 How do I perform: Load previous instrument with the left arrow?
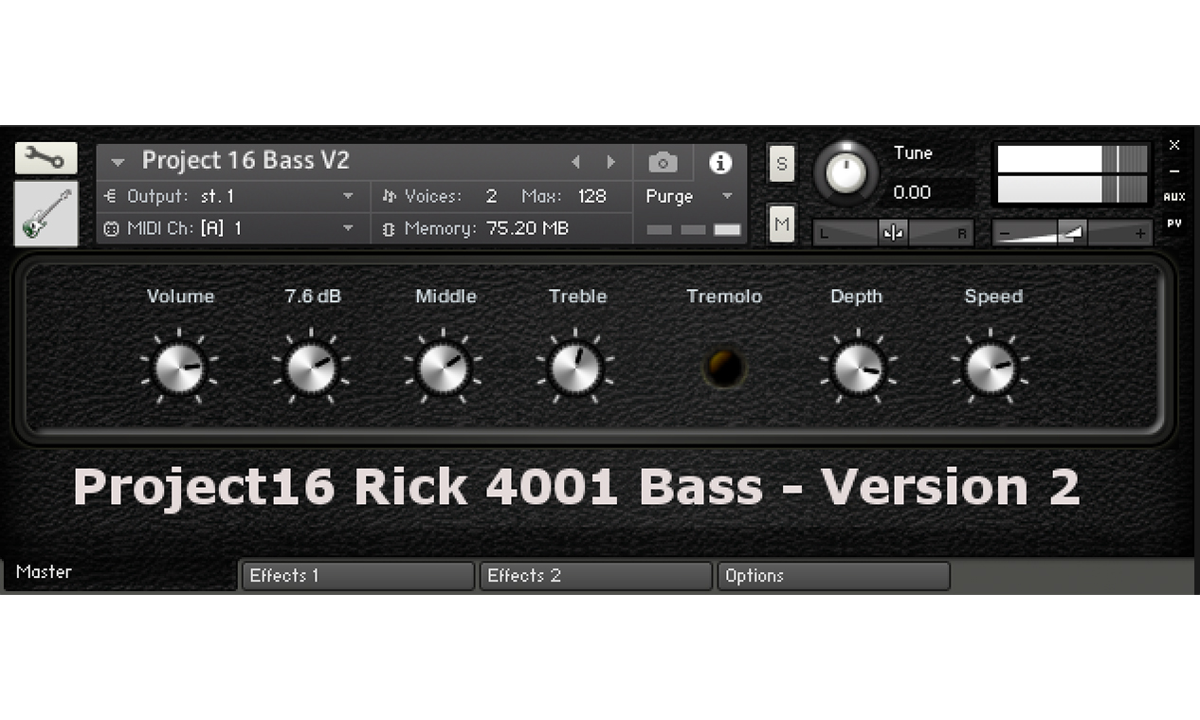pos(575,162)
